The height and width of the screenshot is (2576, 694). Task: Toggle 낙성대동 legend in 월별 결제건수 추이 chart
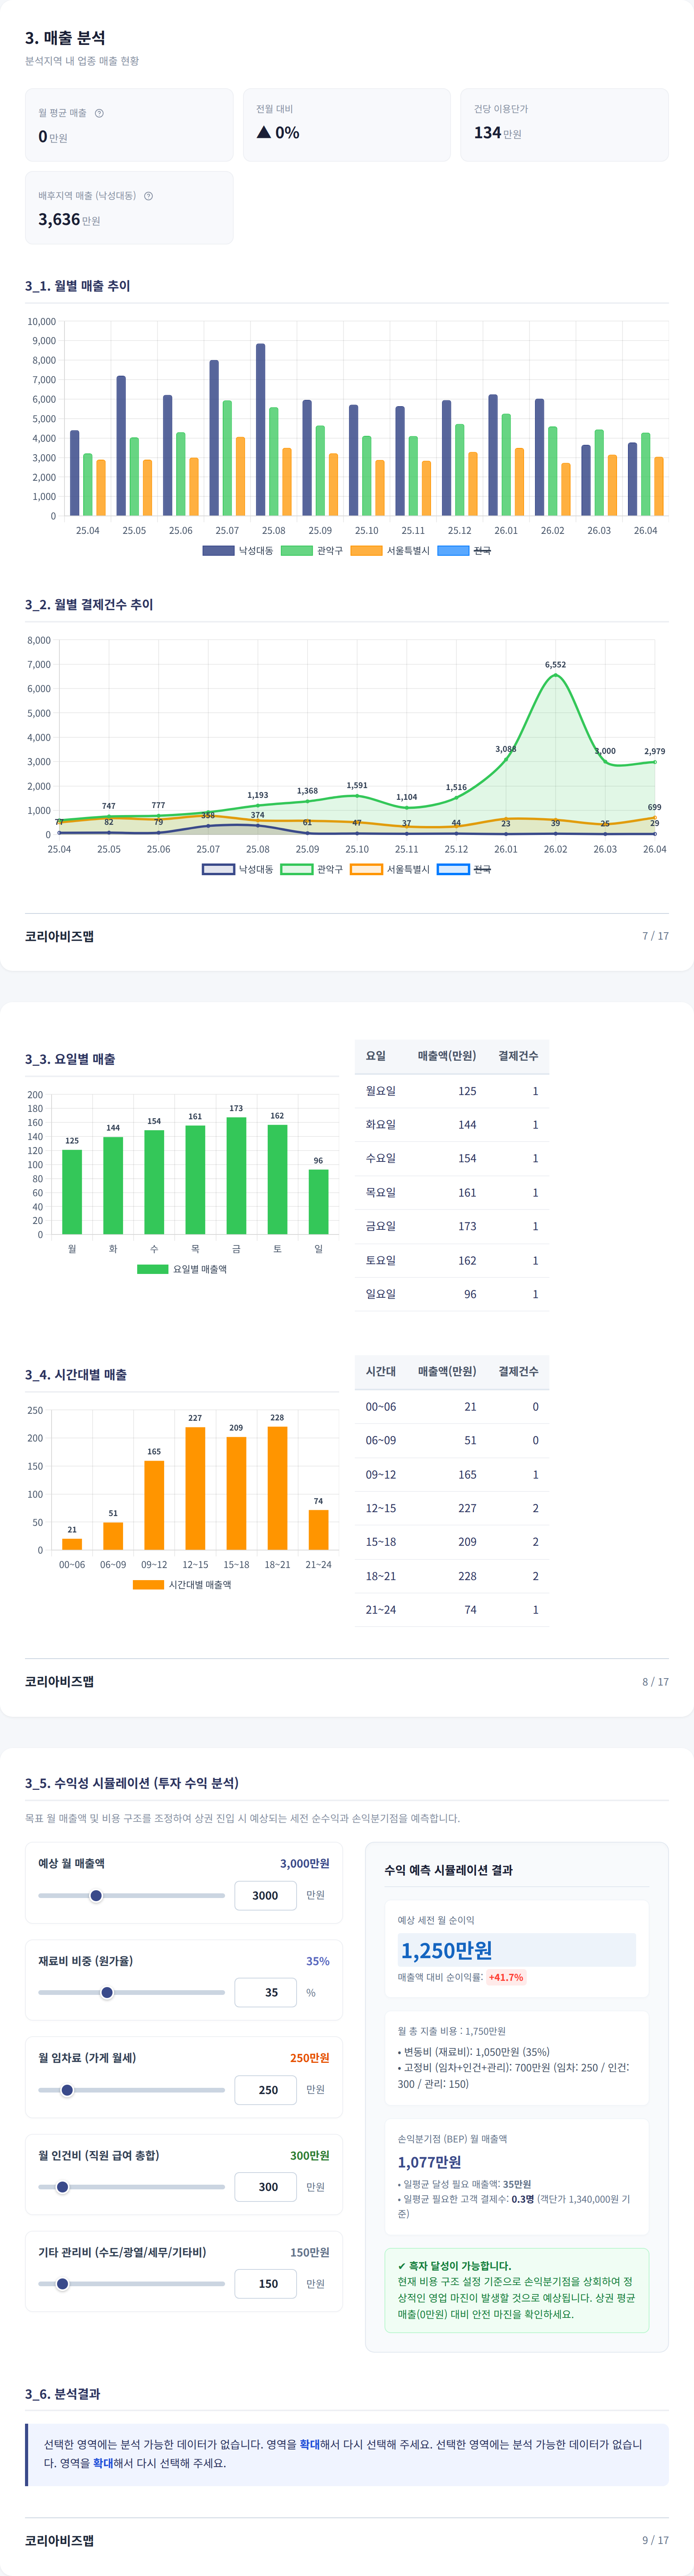237,869
